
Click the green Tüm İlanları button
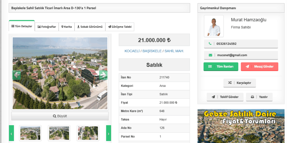pos(221,66)
